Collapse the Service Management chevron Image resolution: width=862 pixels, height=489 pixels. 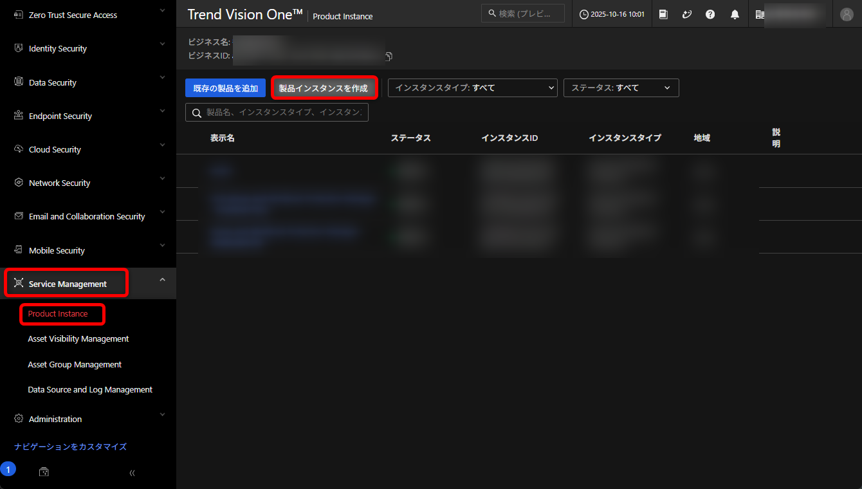click(162, 279)
